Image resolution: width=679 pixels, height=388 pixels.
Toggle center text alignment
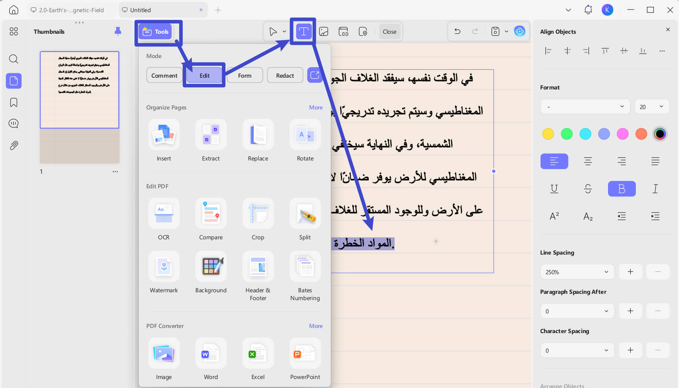(x=588, y=161)
